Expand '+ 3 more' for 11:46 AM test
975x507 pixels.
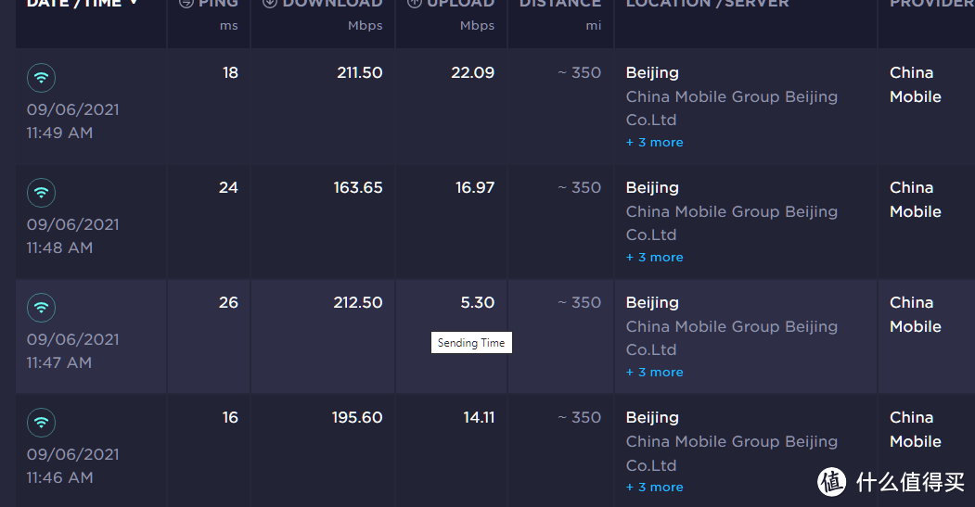tap(654, 488)
